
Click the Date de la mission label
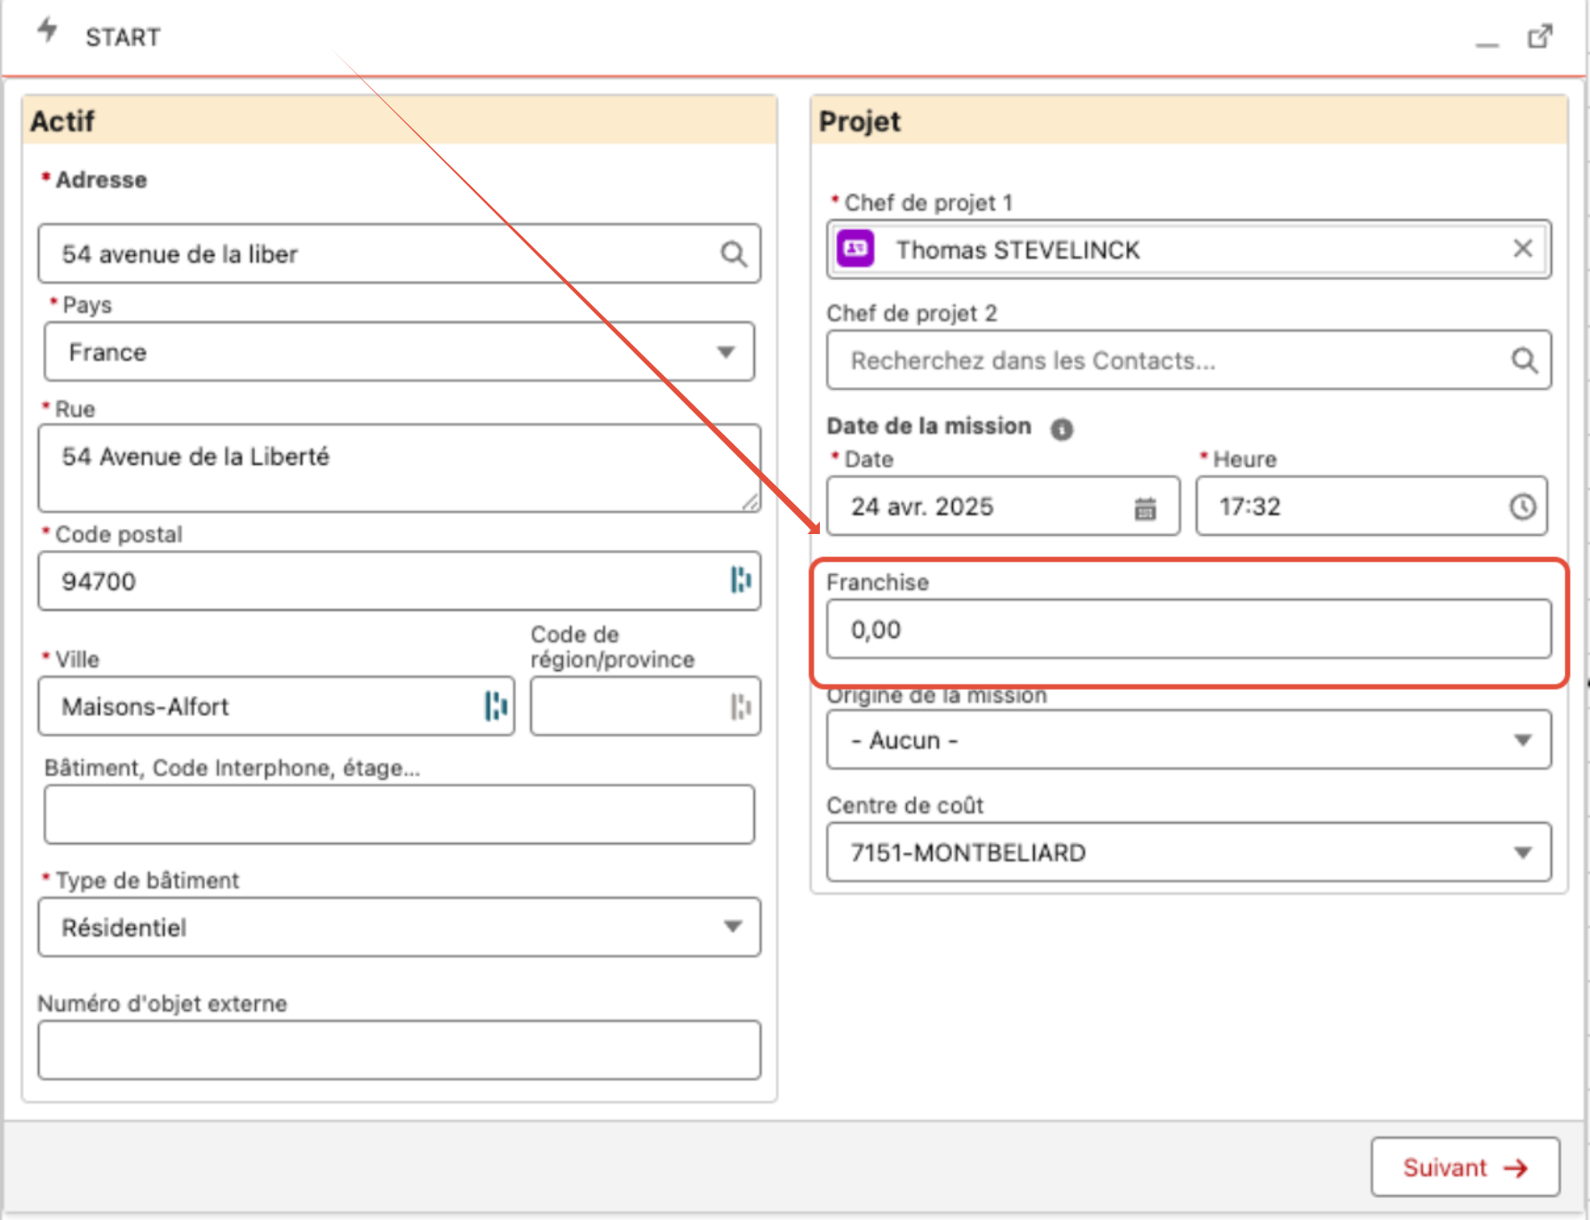click(x=928, y=427)
